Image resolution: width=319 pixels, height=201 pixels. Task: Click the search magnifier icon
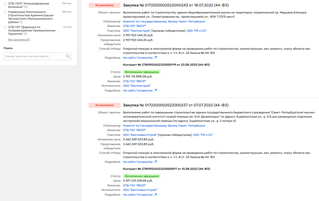point(68,56)
